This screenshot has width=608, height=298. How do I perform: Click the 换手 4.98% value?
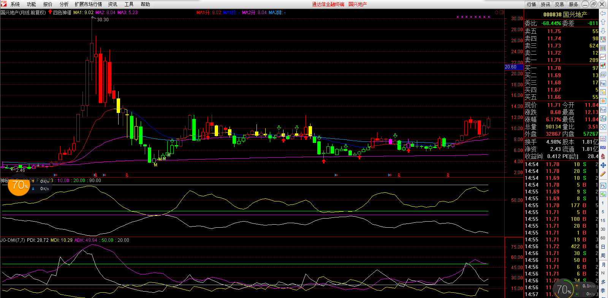[x=554, y=142]
